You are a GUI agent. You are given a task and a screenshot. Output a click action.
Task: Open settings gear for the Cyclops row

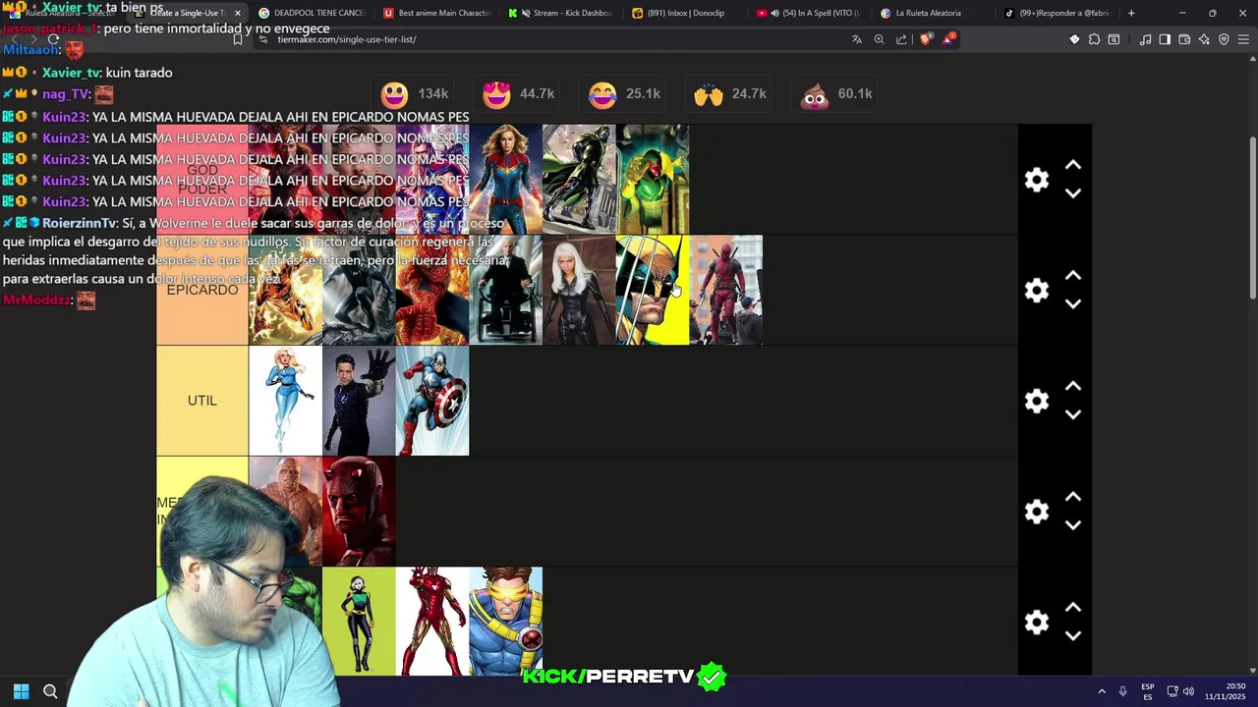[1037, 623]
